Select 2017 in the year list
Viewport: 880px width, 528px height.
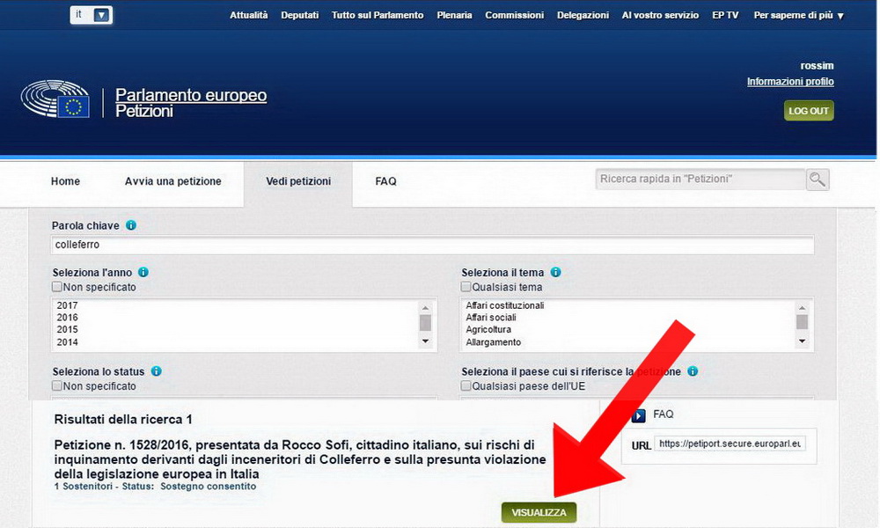(68, 305)
